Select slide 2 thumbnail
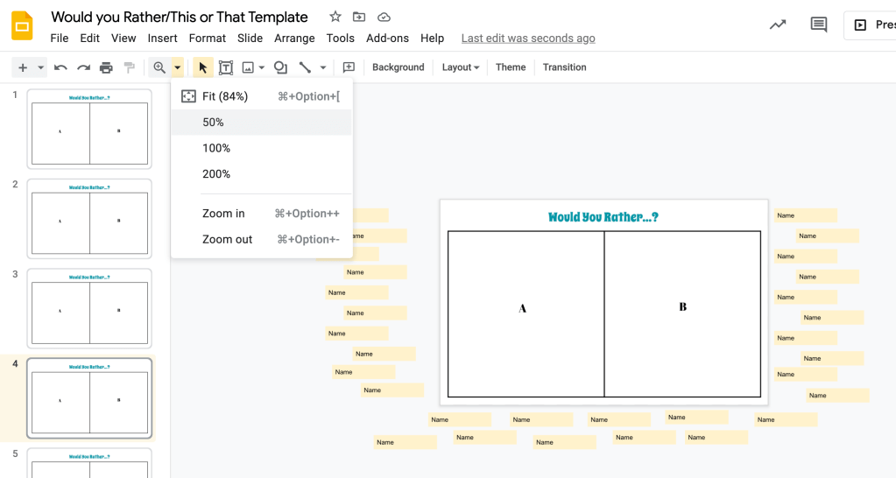Viewport: 896px width, 478px height. coord(89,219)
